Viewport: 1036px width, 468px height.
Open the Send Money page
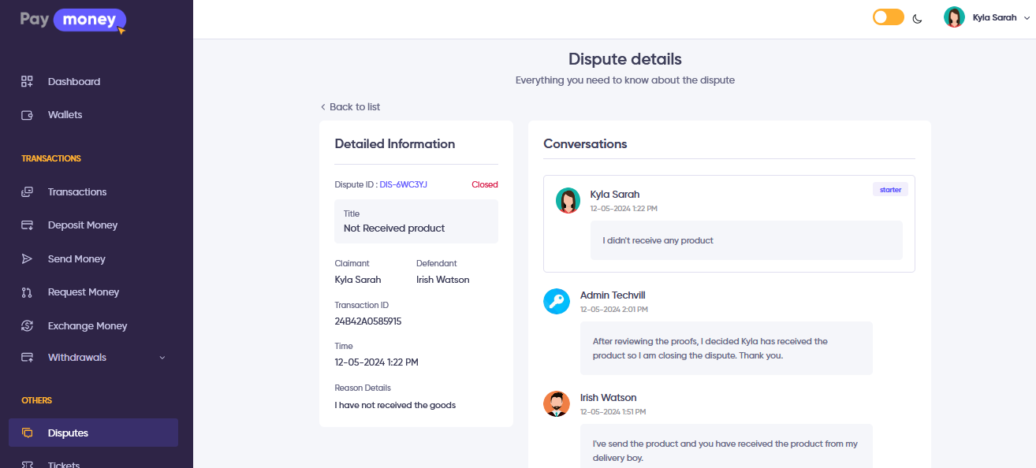[x=76, y=259]
